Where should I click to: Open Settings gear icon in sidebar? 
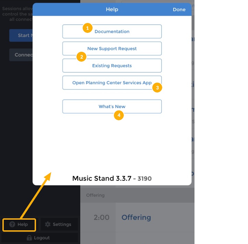(x=48, y=224)
